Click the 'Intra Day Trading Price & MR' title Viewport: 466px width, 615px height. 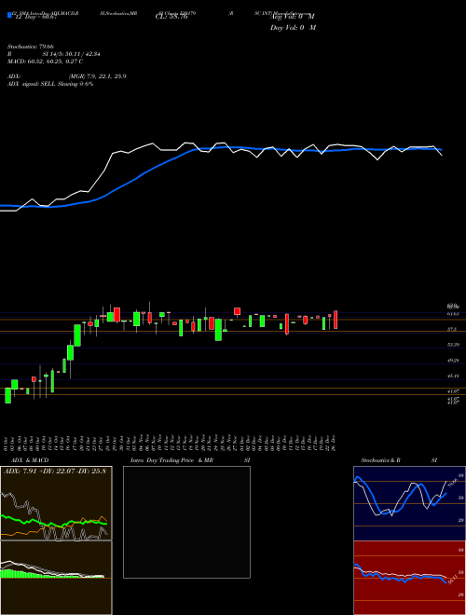pyautogui.click(x=171, y=460)
